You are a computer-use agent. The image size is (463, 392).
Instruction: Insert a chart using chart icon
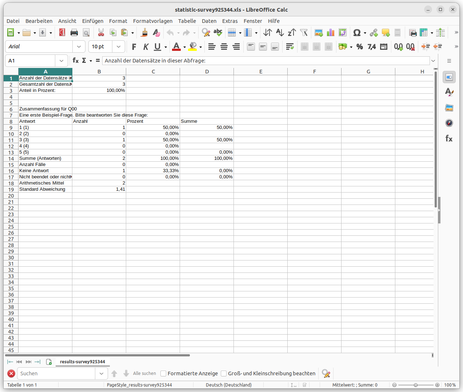(331, 33)
